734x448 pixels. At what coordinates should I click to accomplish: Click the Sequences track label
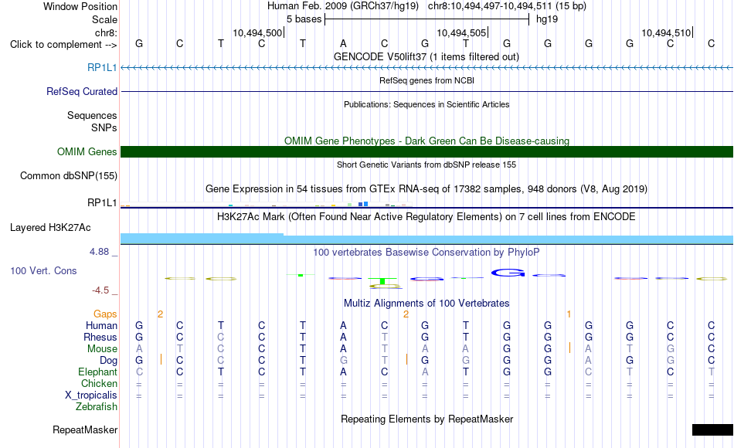(92, 116)
